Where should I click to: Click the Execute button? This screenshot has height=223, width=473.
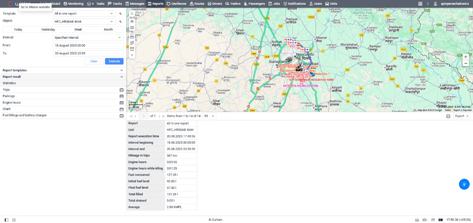pos(114,61)
